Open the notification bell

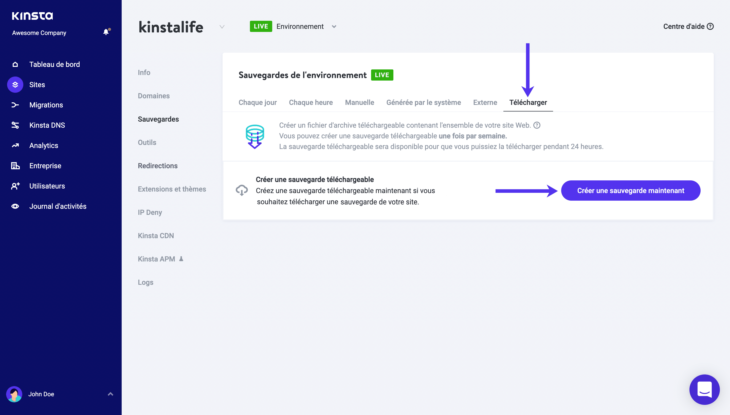(x=106, y=32)
